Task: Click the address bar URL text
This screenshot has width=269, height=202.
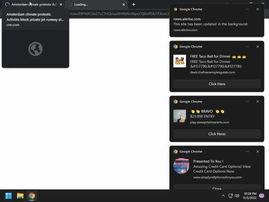Action: [119, 14]
